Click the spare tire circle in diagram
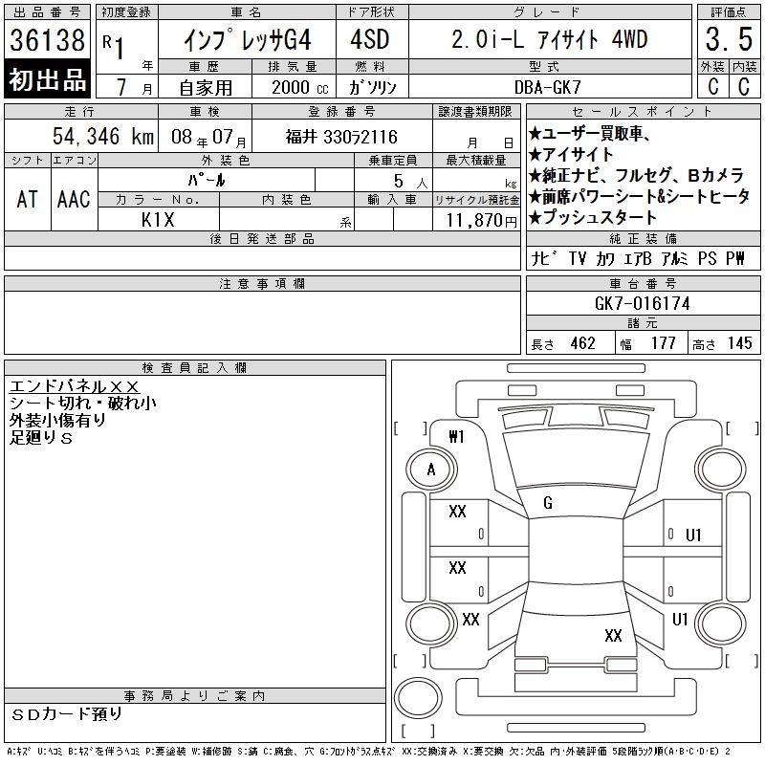 point(418,697)
